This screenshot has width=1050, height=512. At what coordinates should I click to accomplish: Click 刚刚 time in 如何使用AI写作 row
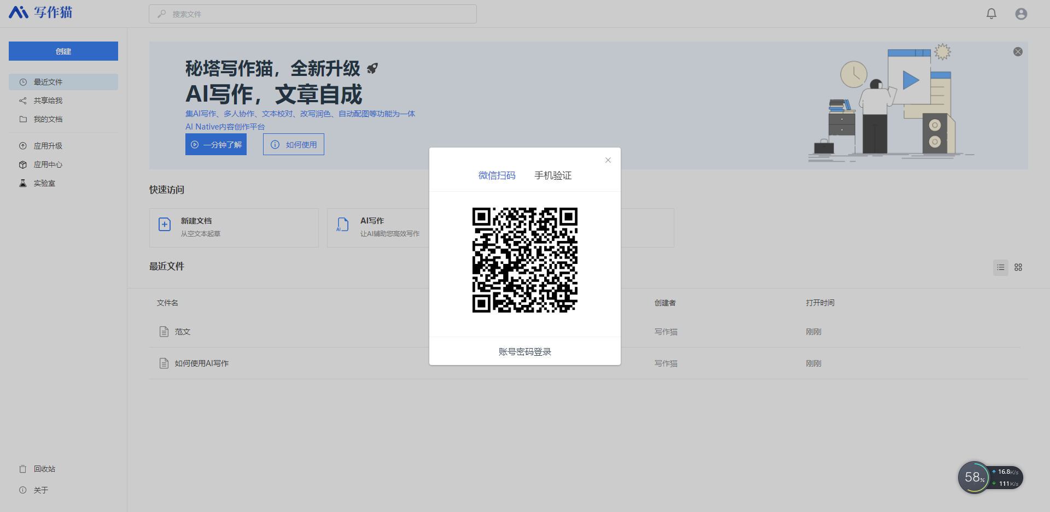click(813, 363)
